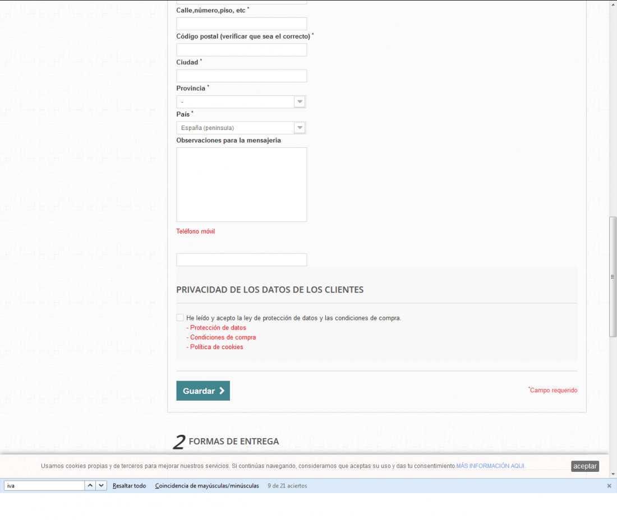Open the MÁS INFORMACIÓN AQUI cookie link
This screenshot has width=617, height=520.
tap(491, 466)
